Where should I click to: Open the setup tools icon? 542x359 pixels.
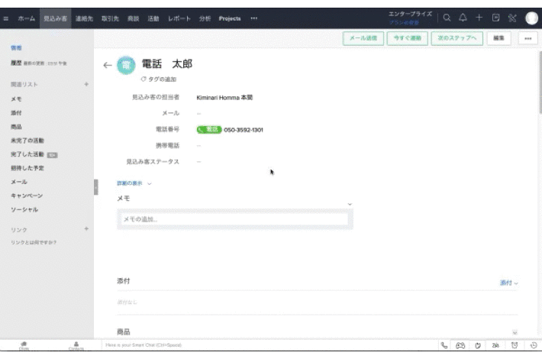pyautogui.click(x=512, y=18)
